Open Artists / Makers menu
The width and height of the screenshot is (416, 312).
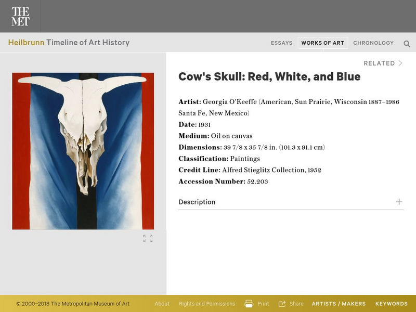[x=339, y=304]
